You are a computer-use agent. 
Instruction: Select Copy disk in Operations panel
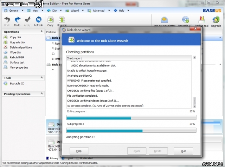(15, 37)
